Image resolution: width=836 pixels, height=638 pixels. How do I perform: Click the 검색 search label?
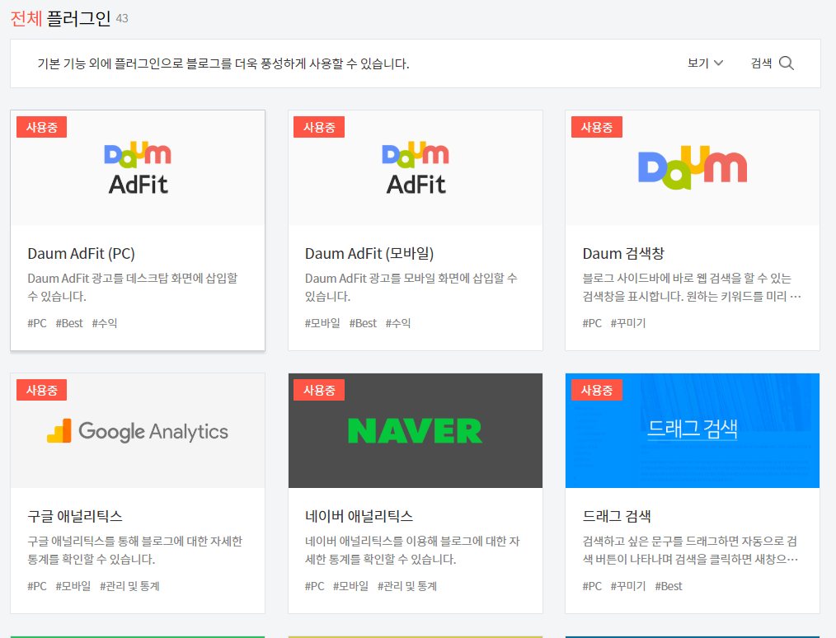click(761, 63)
